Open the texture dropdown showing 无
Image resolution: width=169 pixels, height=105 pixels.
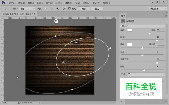tap(146, 74)
